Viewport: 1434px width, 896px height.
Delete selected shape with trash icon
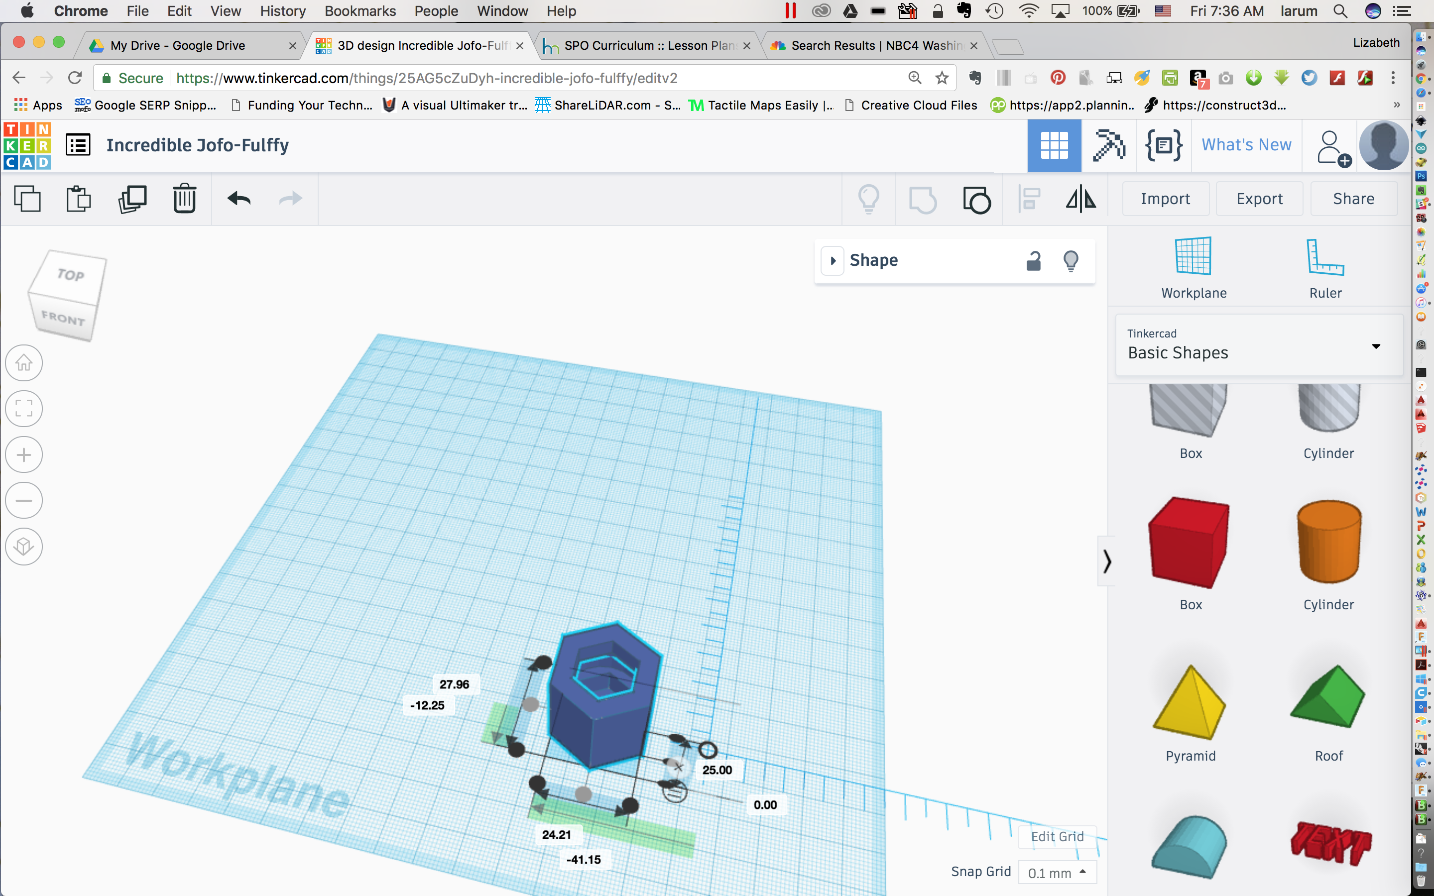[x=184, y=199]
